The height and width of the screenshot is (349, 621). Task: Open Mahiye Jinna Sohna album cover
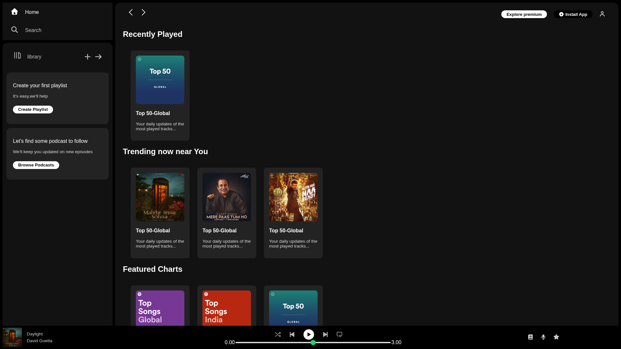[160, 197]
